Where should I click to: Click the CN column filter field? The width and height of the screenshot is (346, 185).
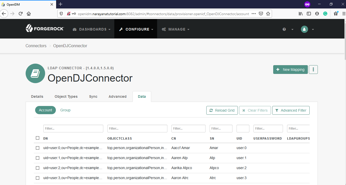[188, 129]
